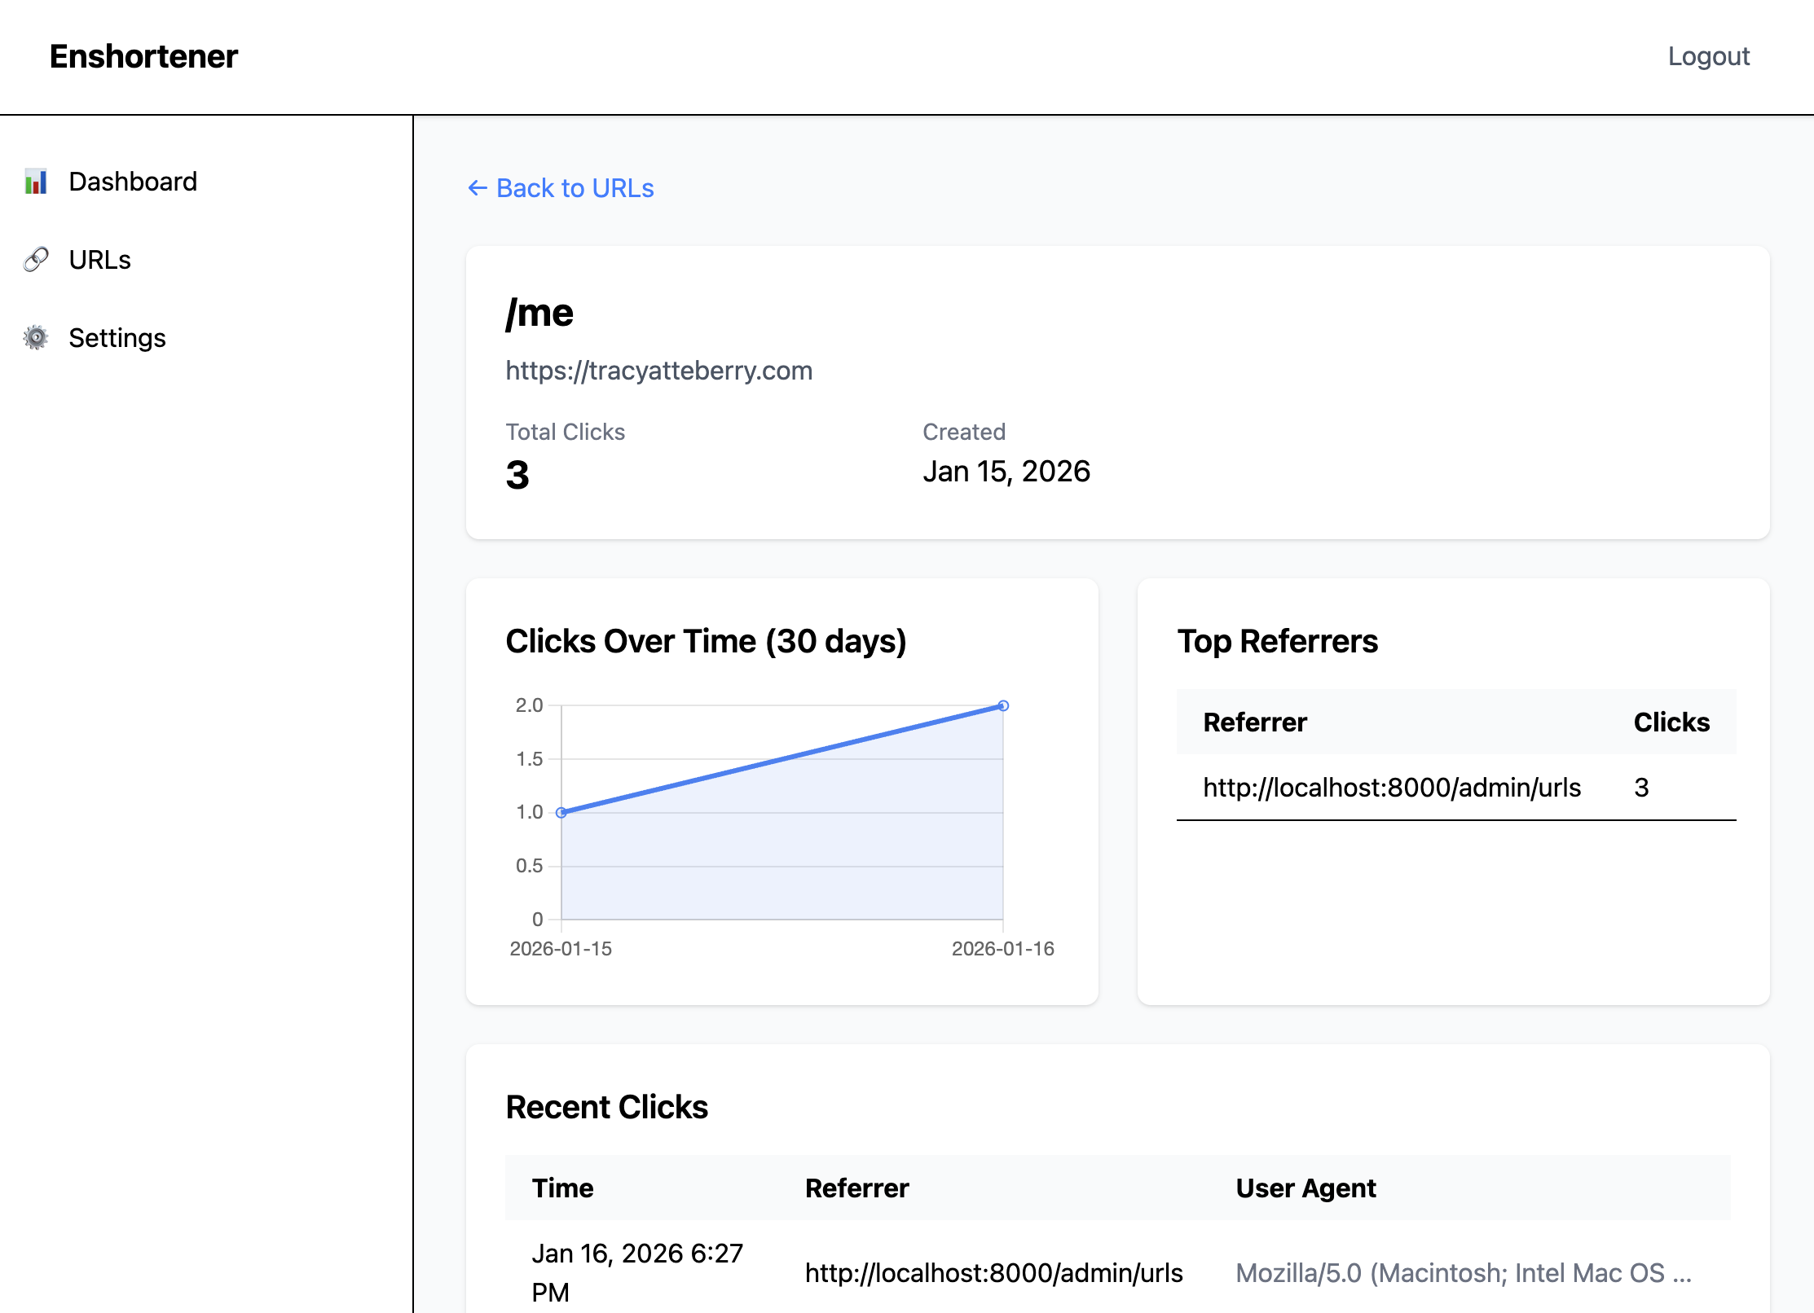This screenshot has width=1814, height=1313.
Task: Click the Time column header in Recent Clicks
Action: click(562, 1188)
